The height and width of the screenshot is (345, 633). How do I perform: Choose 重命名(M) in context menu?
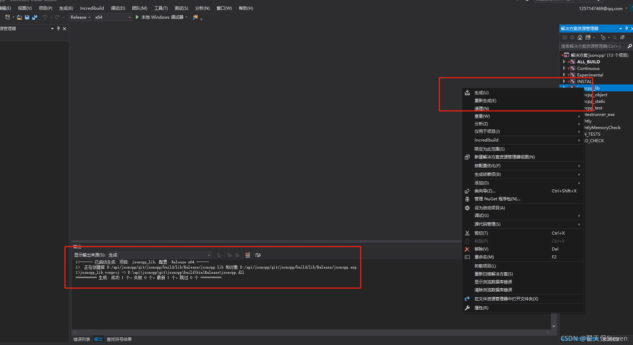523,257
